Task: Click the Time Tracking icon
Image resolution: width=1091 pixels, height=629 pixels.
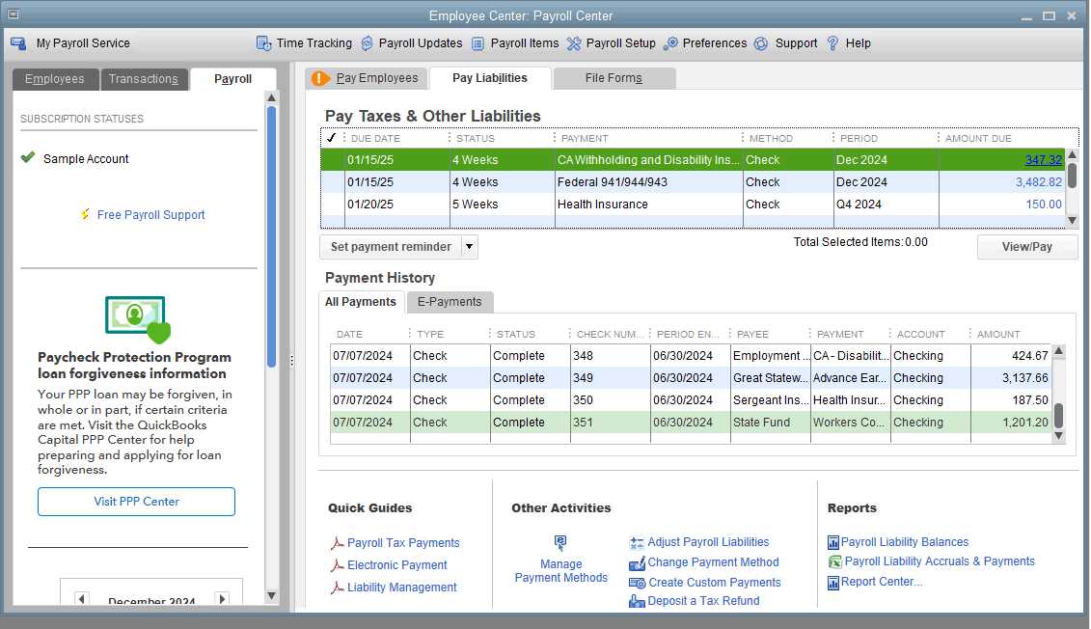Action: pos(263,43)
